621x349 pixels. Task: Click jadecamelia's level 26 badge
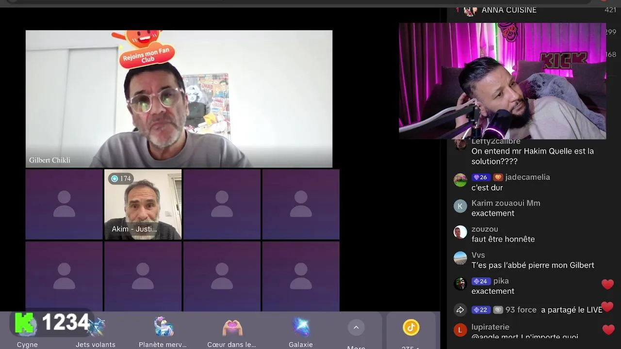tap(480, 177)
